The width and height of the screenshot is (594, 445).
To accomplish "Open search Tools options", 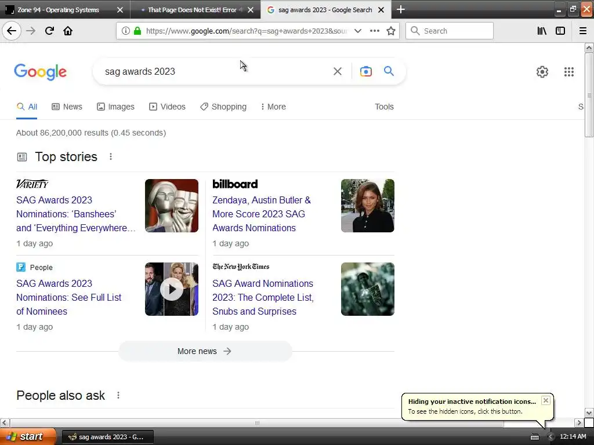I will tap(384, 107).
